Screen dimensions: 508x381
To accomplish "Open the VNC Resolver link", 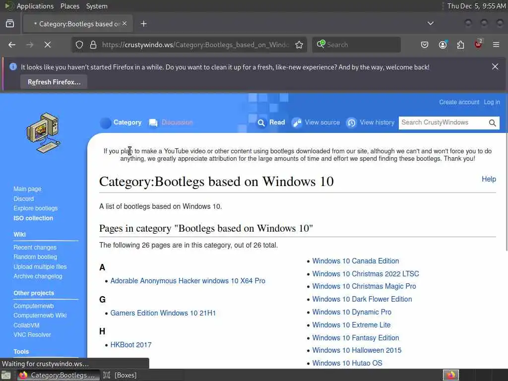I will coord(32,335).
